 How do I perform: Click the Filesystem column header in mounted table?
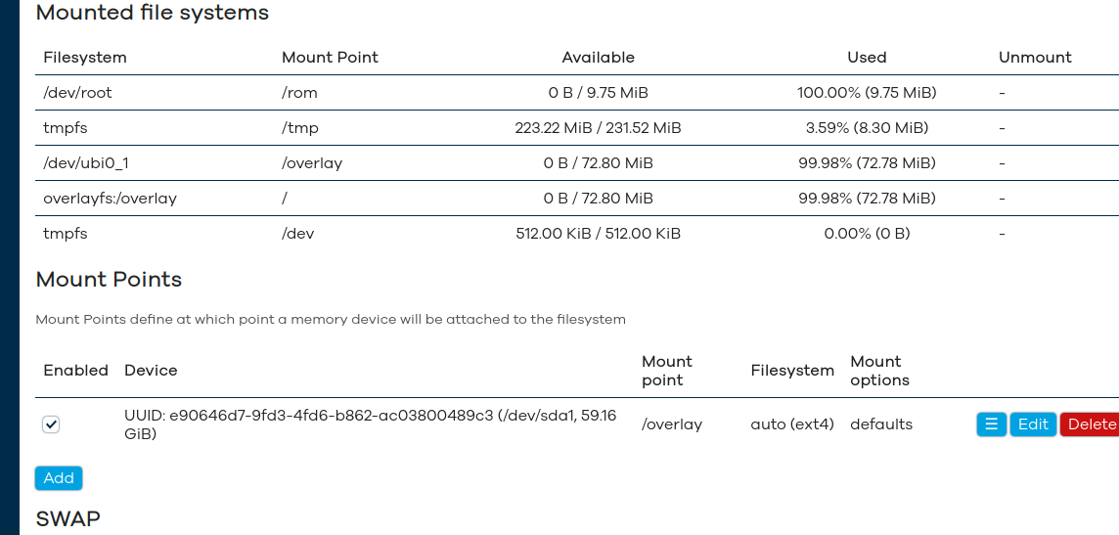(85, 57)
